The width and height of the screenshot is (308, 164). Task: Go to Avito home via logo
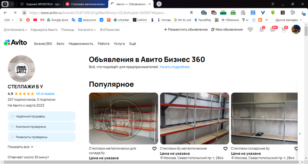(x=15, y=43)
